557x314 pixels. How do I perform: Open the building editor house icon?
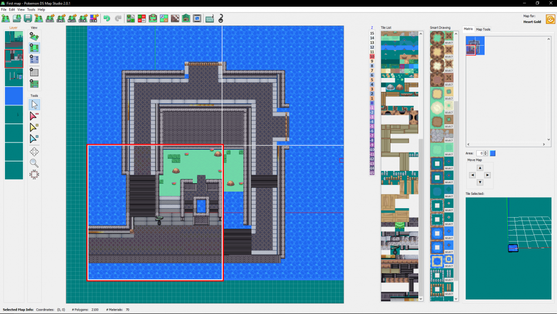[186, 18]
